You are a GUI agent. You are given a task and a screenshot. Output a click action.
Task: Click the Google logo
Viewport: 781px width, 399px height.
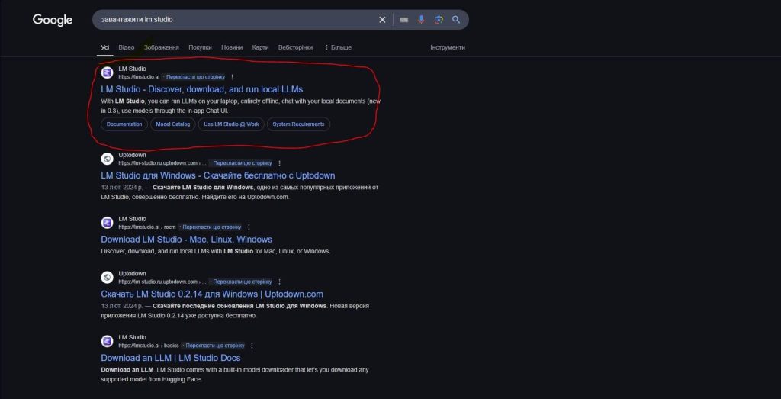pyautogui.click(x=52, y=20)
